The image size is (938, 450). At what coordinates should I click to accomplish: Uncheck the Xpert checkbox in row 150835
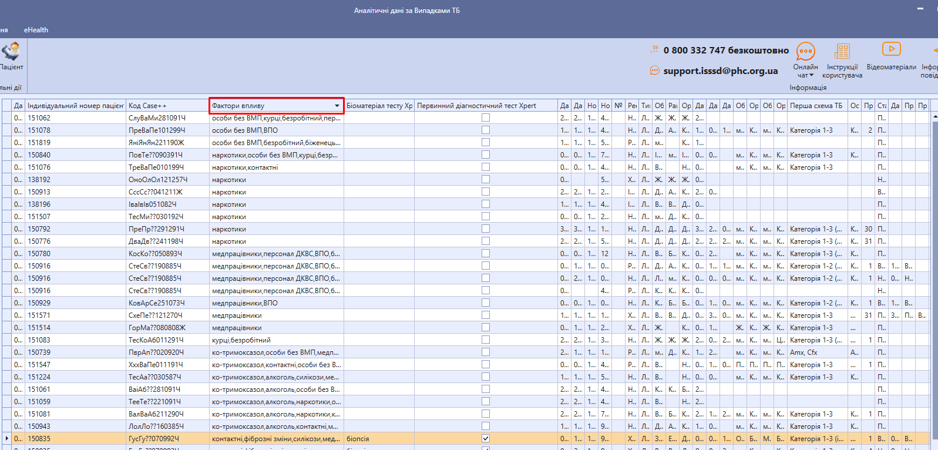coord(486,438)
